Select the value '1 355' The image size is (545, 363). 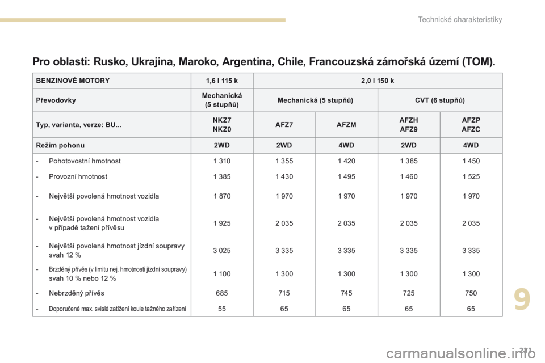(284, 161)
